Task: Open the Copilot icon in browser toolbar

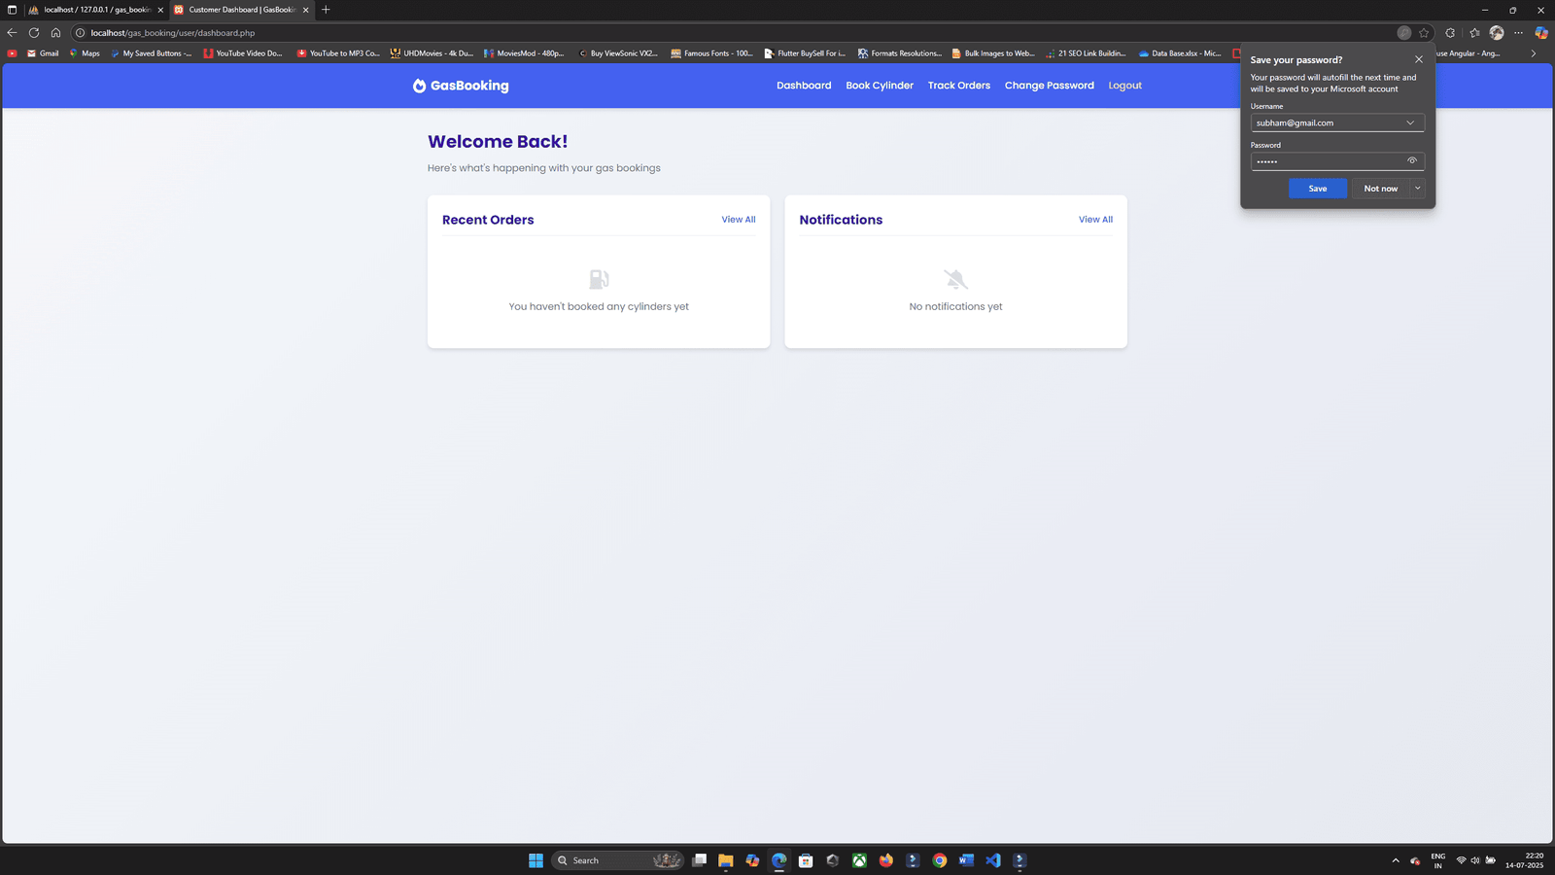Action: (1540, 33)
